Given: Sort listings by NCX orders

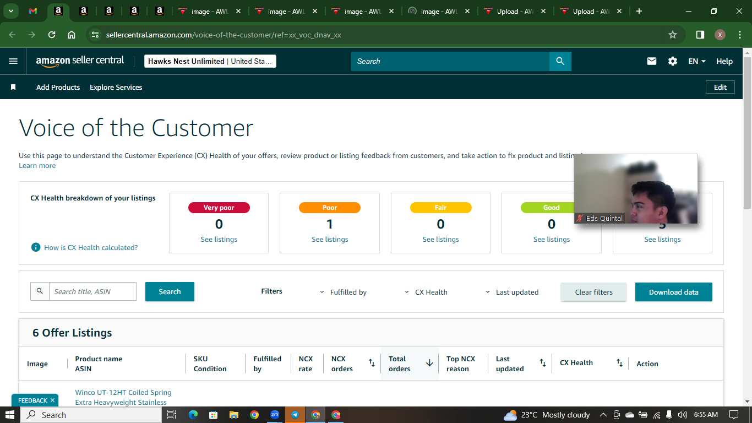Looking at the screenshot, I should point(372,363).
